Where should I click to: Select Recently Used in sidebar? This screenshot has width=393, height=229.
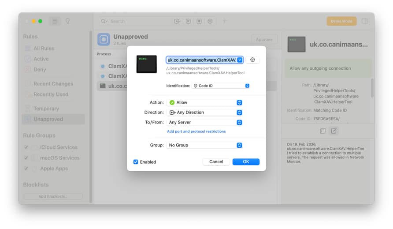click(54, 94)
